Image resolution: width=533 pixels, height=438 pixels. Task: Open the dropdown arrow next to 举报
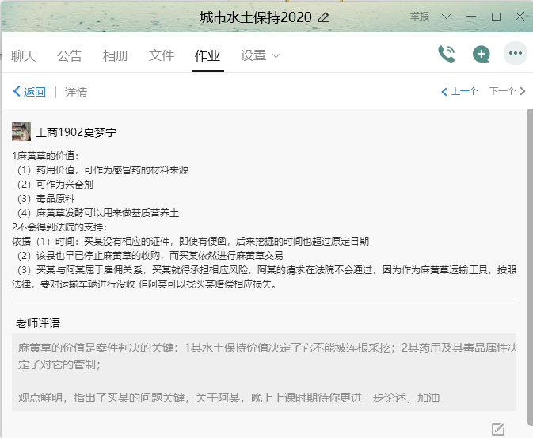(x=446, y=17)
